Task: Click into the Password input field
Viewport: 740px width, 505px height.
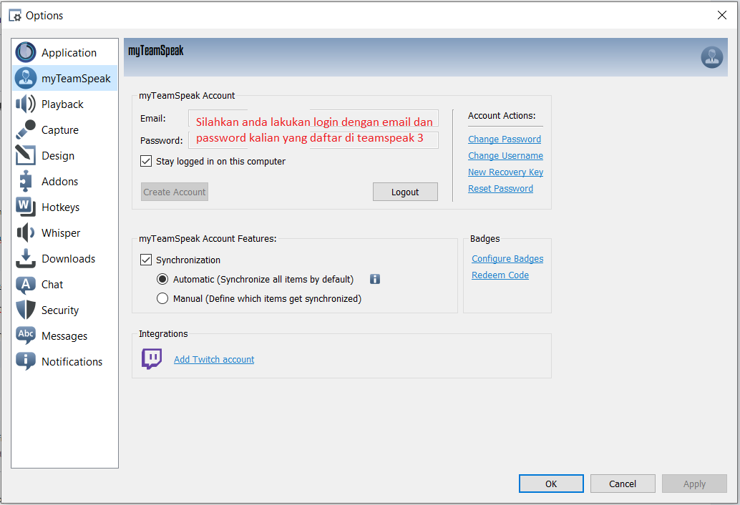Action: tap(313, 140)
